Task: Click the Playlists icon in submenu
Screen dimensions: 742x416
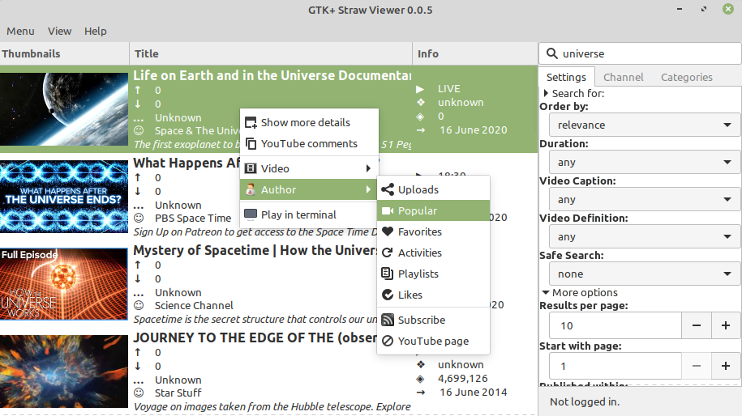Action: point(388,274)
